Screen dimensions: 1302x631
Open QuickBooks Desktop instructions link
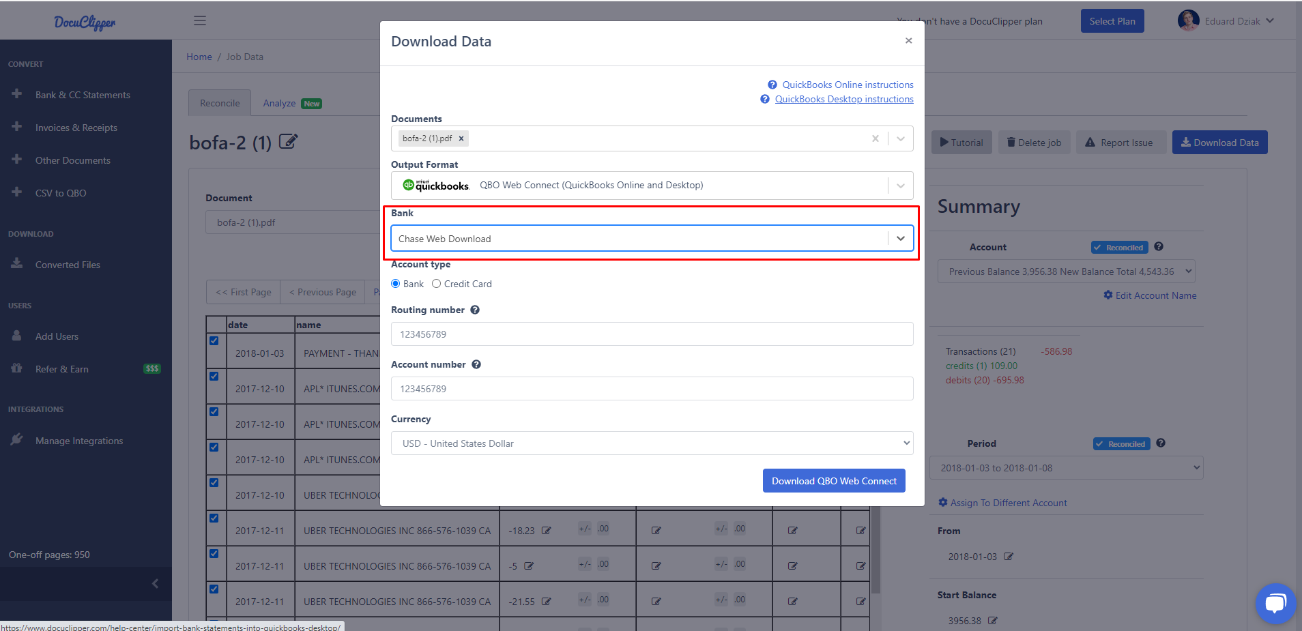pyautogui.click(x=844, y=99)
